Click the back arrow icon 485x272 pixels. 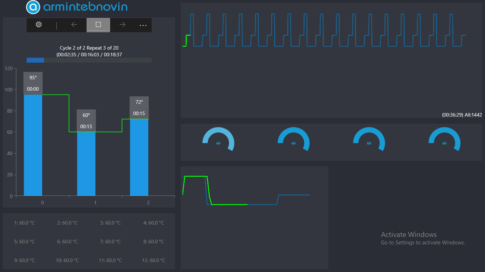[74, 25]
